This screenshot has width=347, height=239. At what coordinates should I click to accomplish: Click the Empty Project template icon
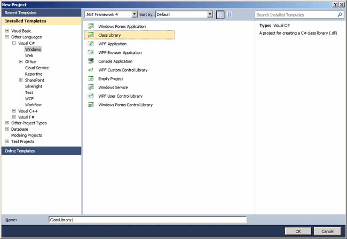point(91,78)
